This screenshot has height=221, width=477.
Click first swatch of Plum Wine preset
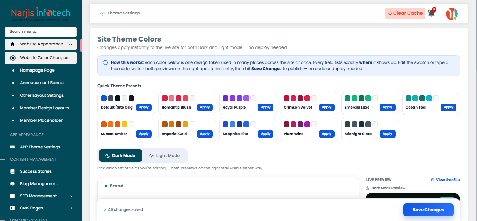(287, 125)
